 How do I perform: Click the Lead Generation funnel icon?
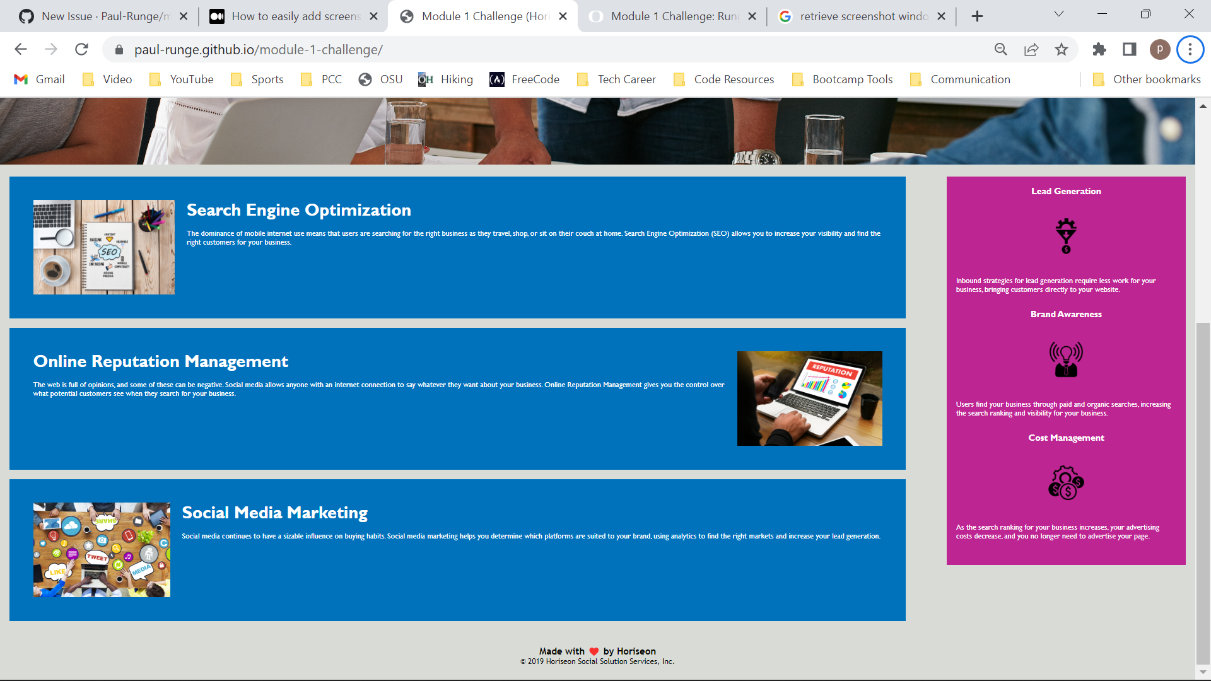1066,236
